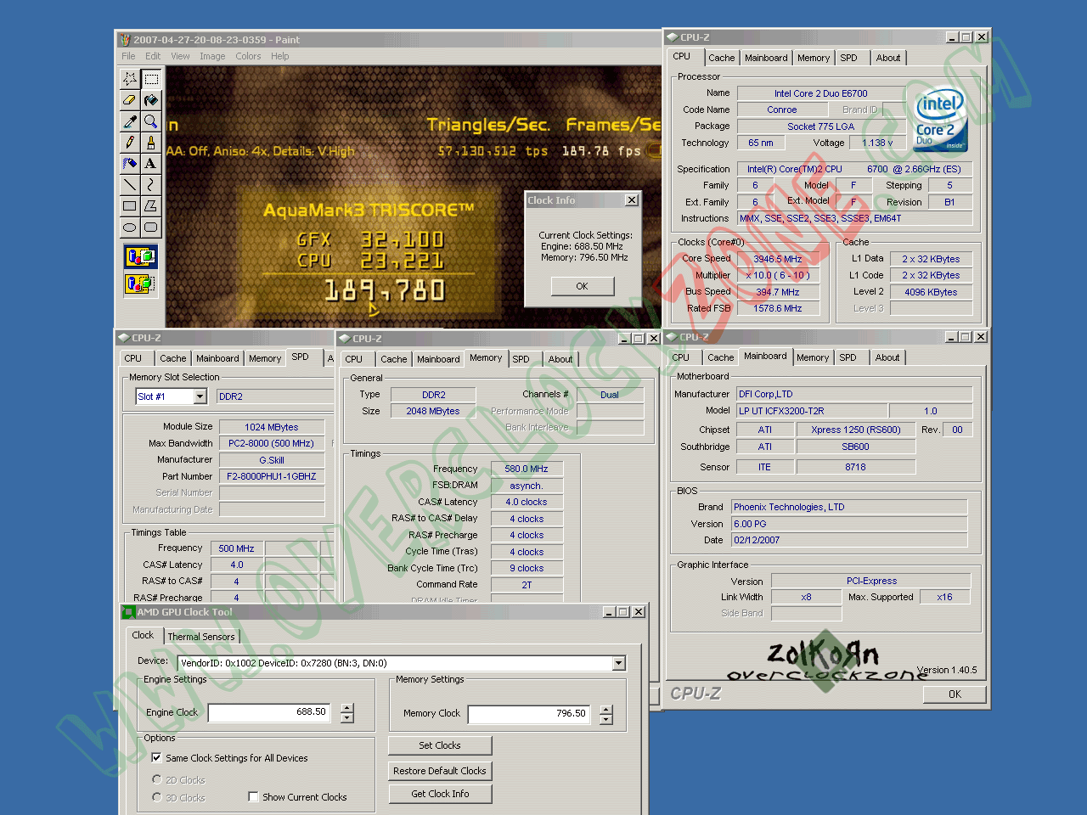Choose the Rounded Rectangle tool
Viewport: 1087px width, 815px height.
(151, 228)
